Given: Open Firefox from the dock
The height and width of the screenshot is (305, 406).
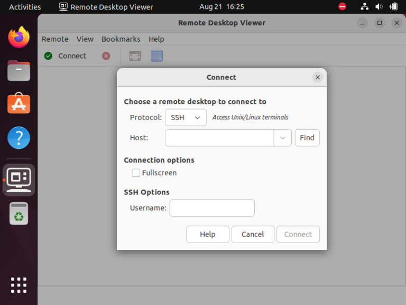Looking at the screenshot, I should 19,37.
